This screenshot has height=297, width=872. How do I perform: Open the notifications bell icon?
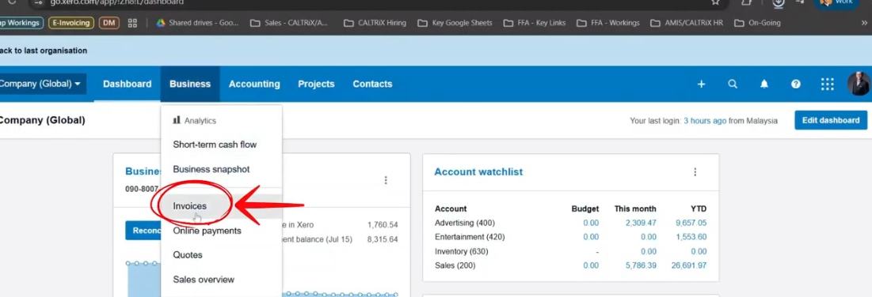tap(764, 85)
